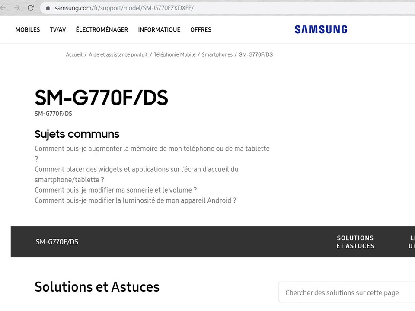The width and height of the screenshot is (415, 311).
Task: Open article about modifying la luminosité
Action: point(135,200)
